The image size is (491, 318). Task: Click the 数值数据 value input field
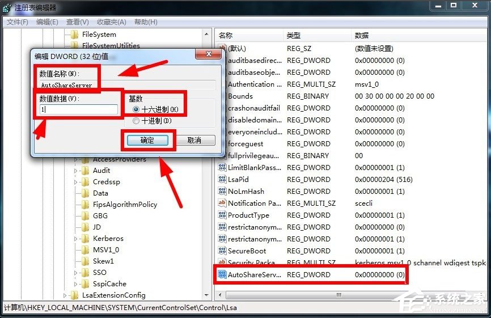pos(78,109)
